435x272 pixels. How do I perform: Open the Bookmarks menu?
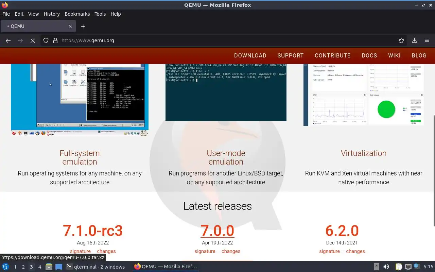(x=77, y=14)
